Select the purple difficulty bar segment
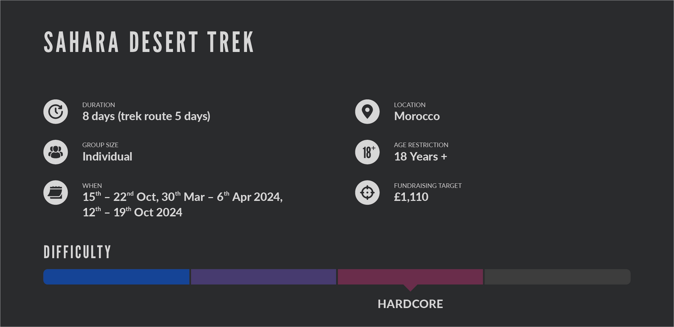Image resolution: width=674 pixels, height=327 pixels. click(263, 277)
